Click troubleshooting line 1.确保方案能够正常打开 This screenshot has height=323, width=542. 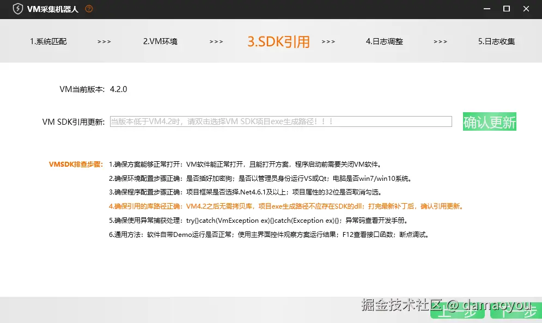[x=245, y=164]
